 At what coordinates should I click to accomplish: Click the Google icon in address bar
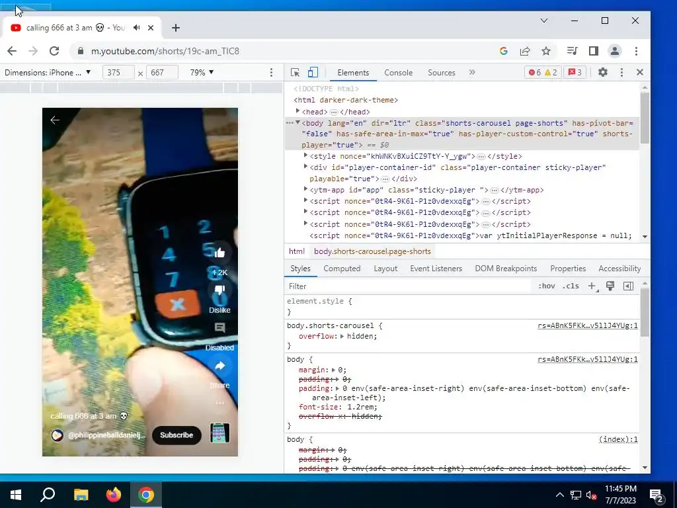tap(503, 51)
